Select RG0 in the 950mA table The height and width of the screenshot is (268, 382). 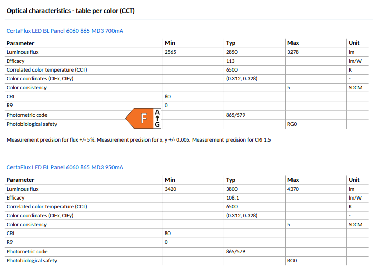pyautogui.click(x=292, y=261)
